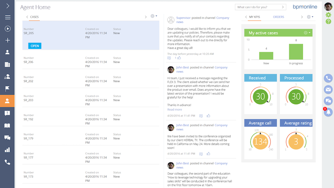Open My active cases chart settings dropdown
Screen dimensions: 334x188
point(307,33)
